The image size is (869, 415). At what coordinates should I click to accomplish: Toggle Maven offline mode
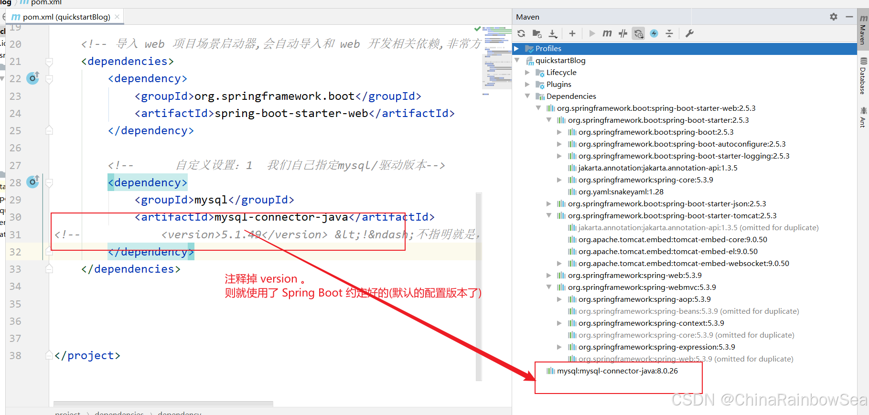623,33
